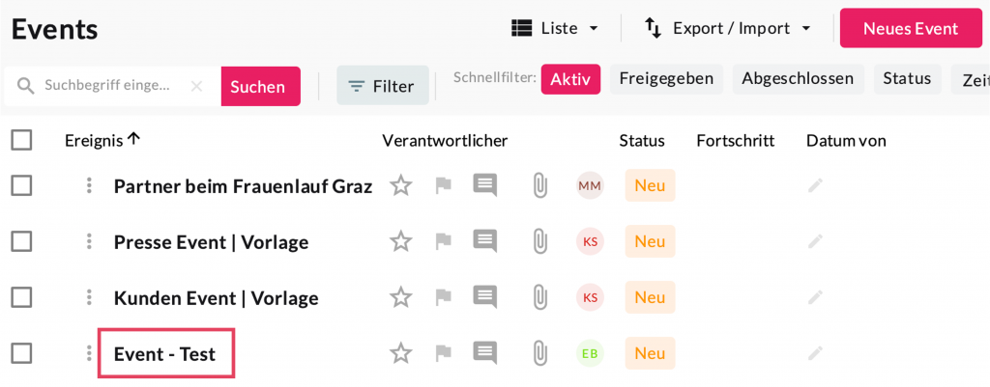Click into the Suchbegriff search field
Viewport: 990px width, 387px height.
tap(106, 86)
